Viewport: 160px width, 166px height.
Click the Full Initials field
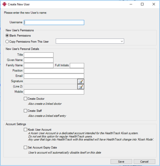pos(77,65)
